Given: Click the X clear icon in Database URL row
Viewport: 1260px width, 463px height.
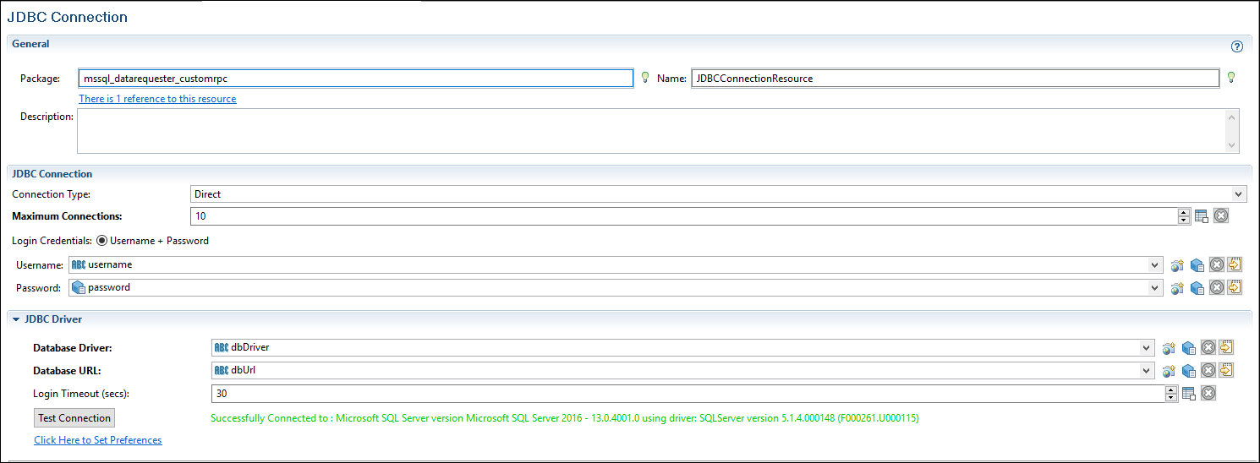Looking at the screenshot, I should tap(1208, 370).
